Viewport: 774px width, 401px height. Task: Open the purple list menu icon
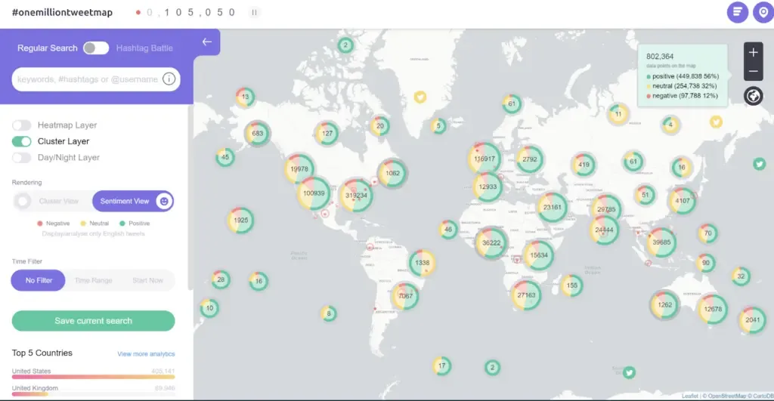(x=738, y=12)
